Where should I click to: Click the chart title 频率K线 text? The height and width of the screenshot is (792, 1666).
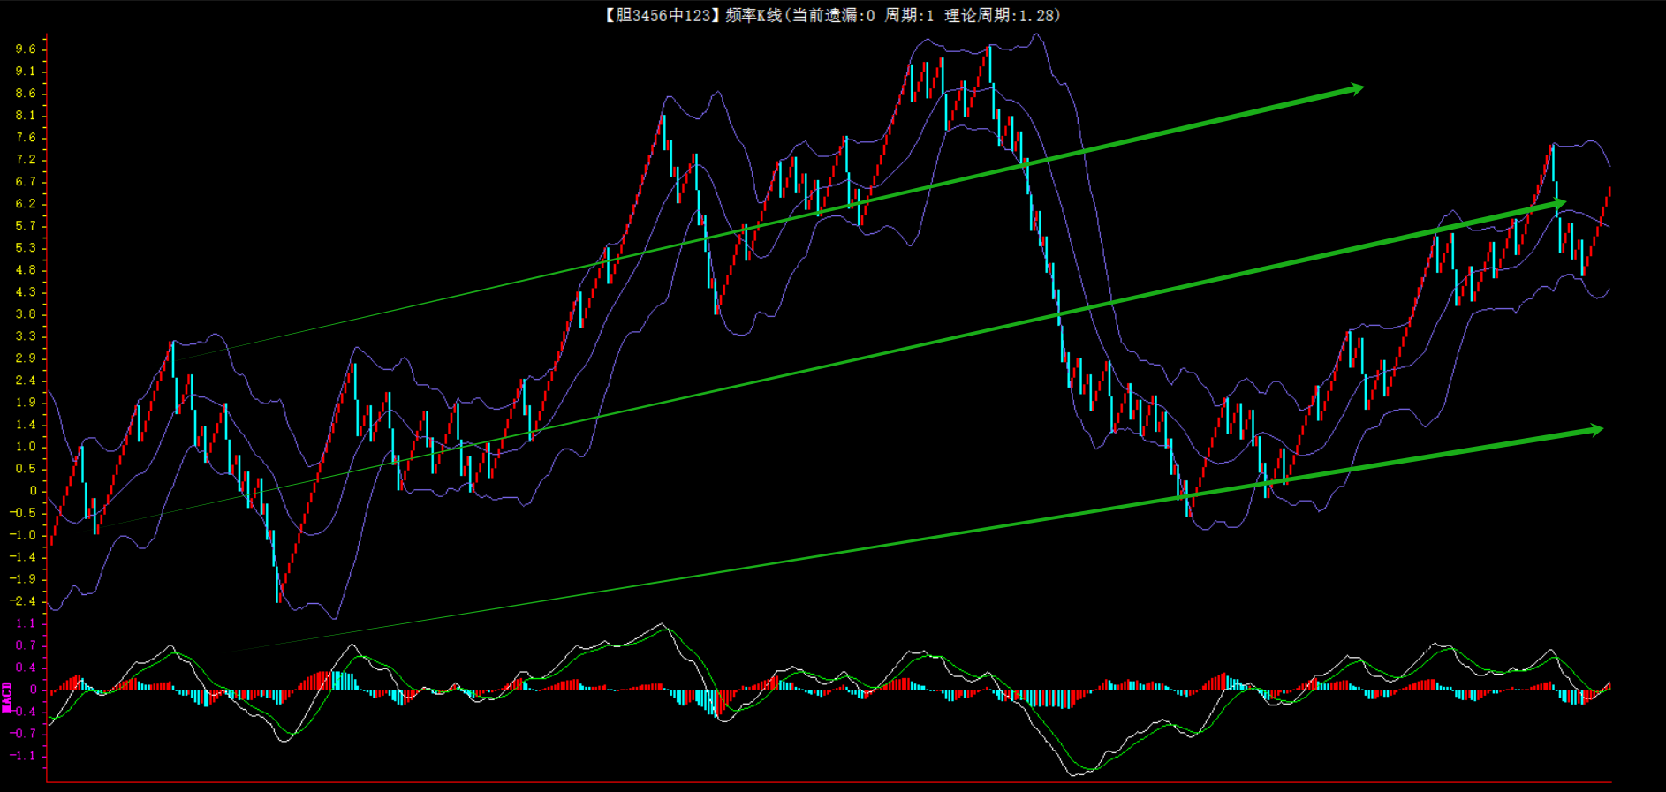click(753, 15)
